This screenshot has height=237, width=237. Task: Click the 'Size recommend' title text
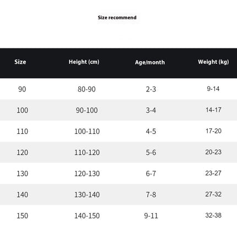pyautogui.click(x=117, y=18)
